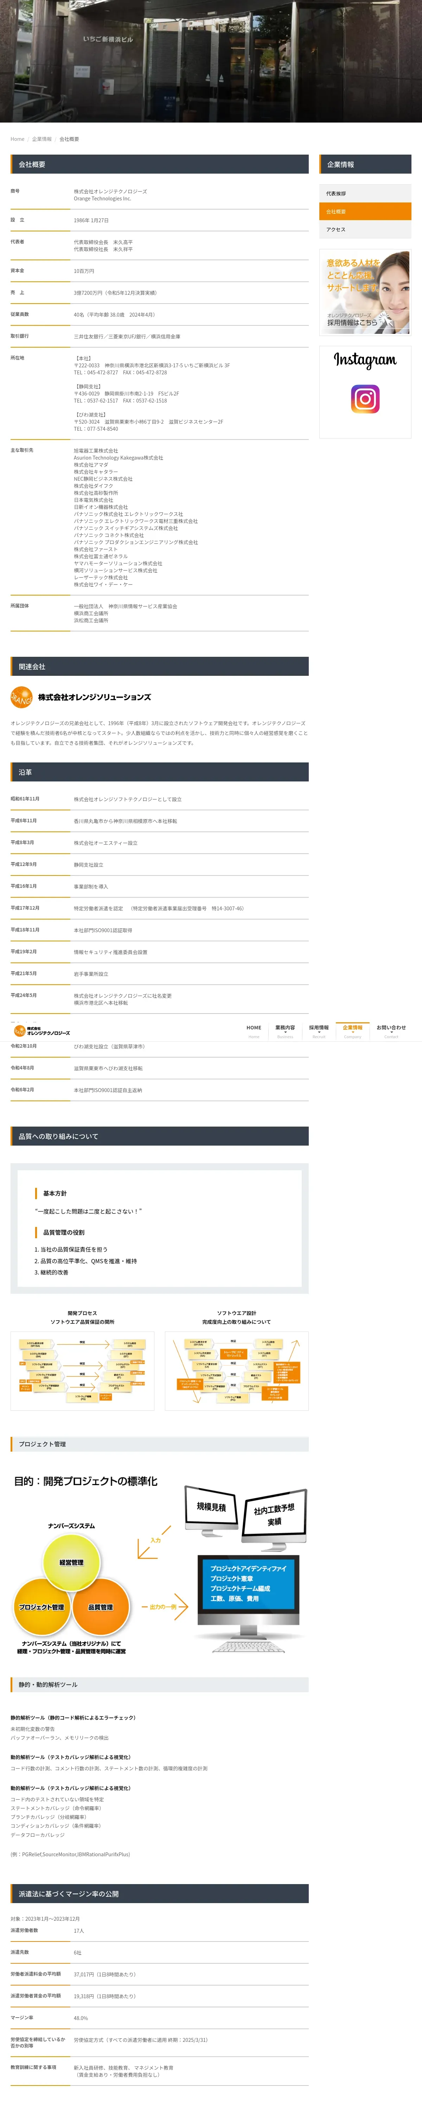Click the 基本方針 label
Viewport: 422px width, 2113px height.
point(55,1193)
